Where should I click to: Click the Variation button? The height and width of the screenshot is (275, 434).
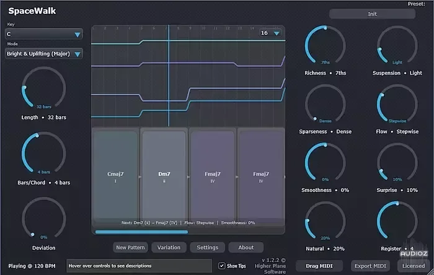click(169, 247)
